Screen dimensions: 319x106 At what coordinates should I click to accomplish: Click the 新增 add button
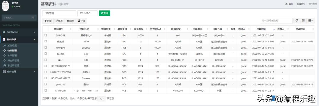coord(48,21)
